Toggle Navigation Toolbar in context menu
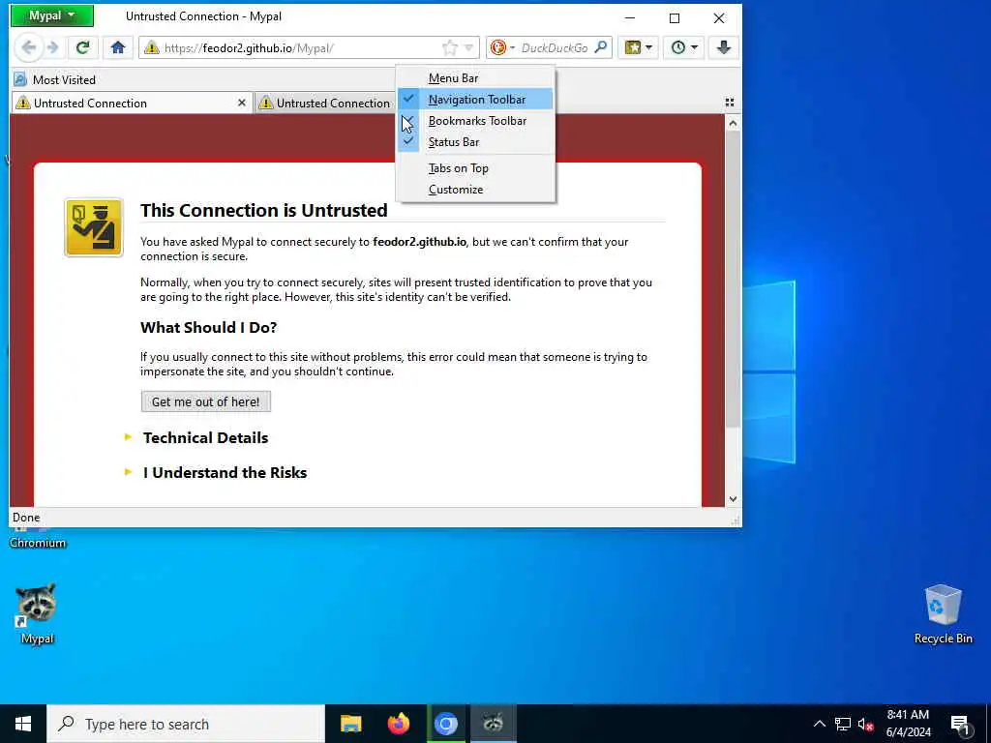 [x=476, y=100]
